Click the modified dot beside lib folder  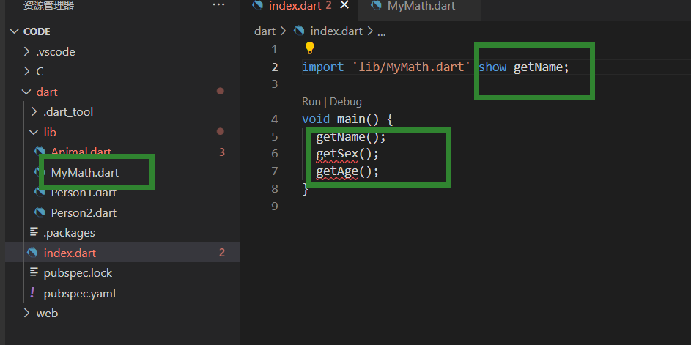pos(221,131)
